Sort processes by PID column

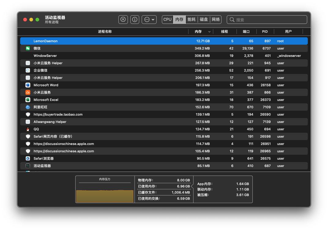click(265, 32)
